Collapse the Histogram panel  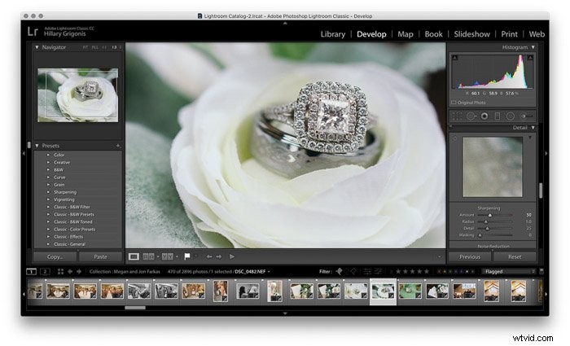533,47
